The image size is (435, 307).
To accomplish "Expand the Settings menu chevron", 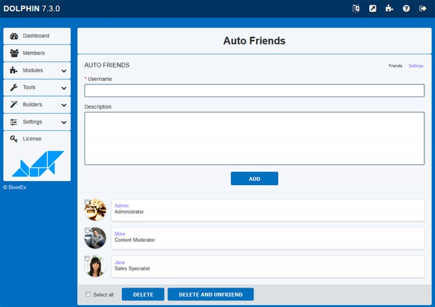I will [64, 122].
